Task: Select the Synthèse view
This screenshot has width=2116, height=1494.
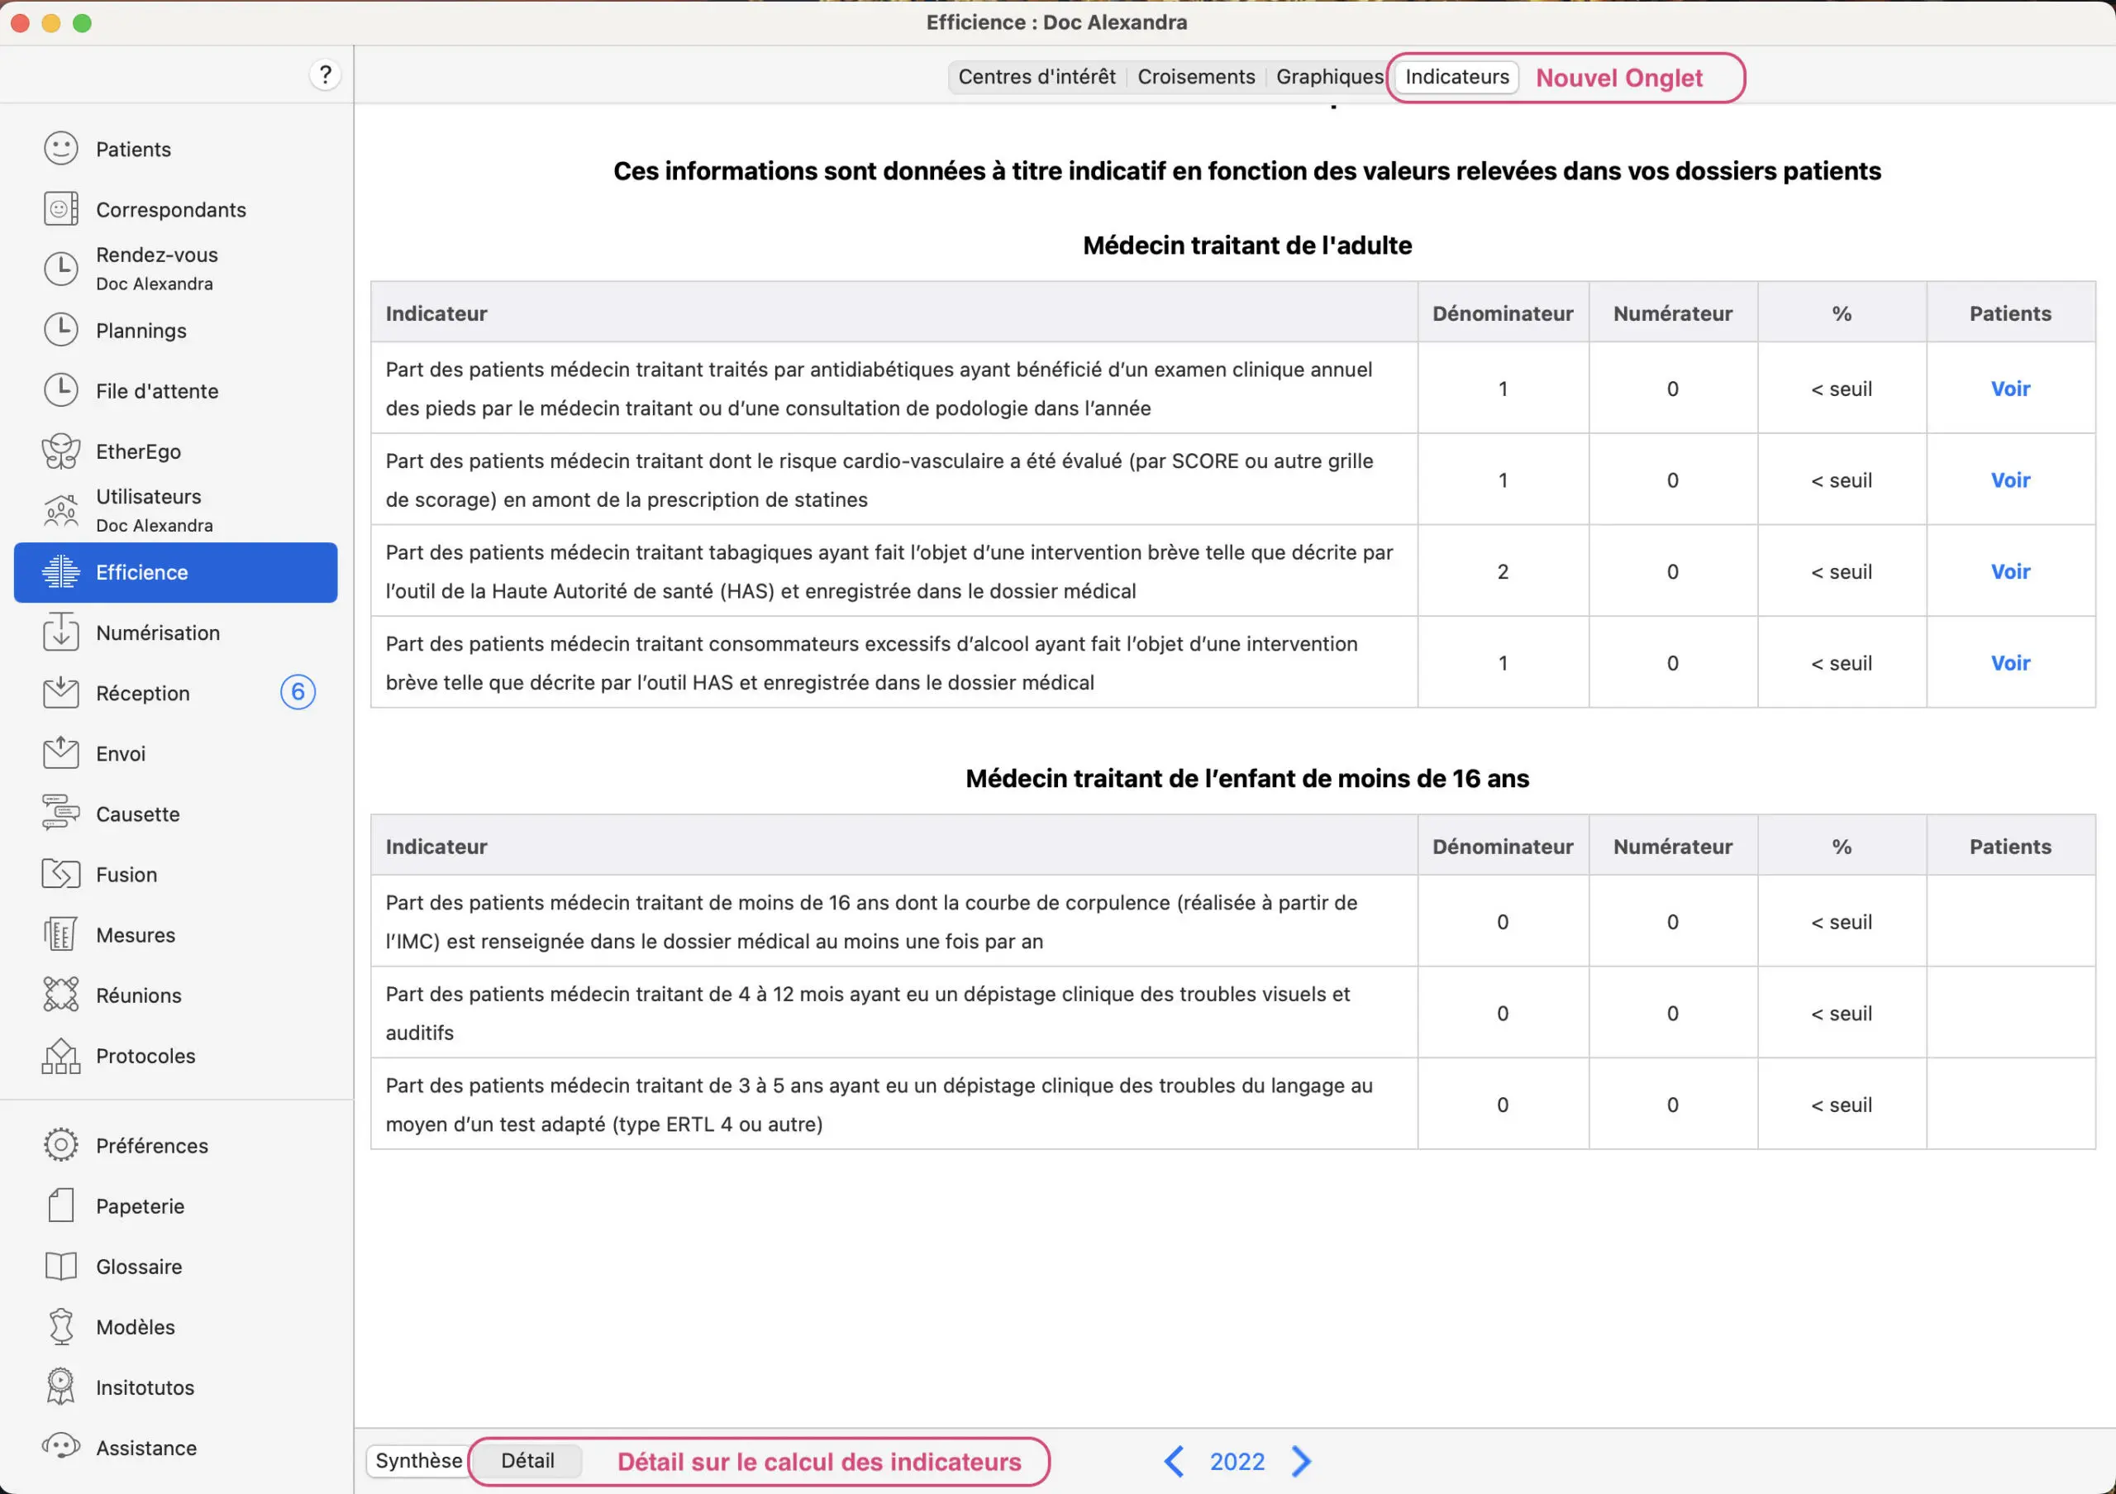Action: point(418,1461)
